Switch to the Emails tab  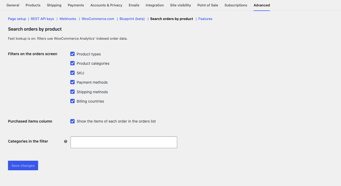[134, 5]
